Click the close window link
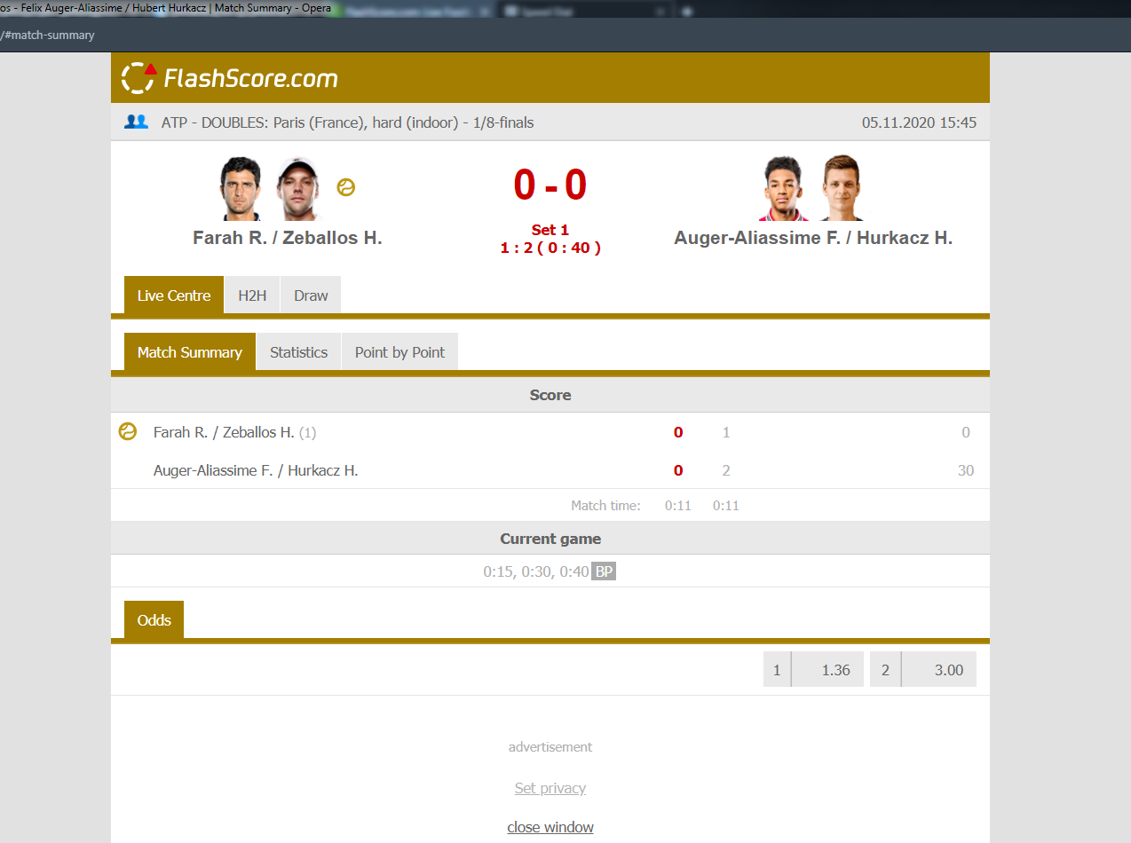The image size is (1131, 843). coord(550,827)
